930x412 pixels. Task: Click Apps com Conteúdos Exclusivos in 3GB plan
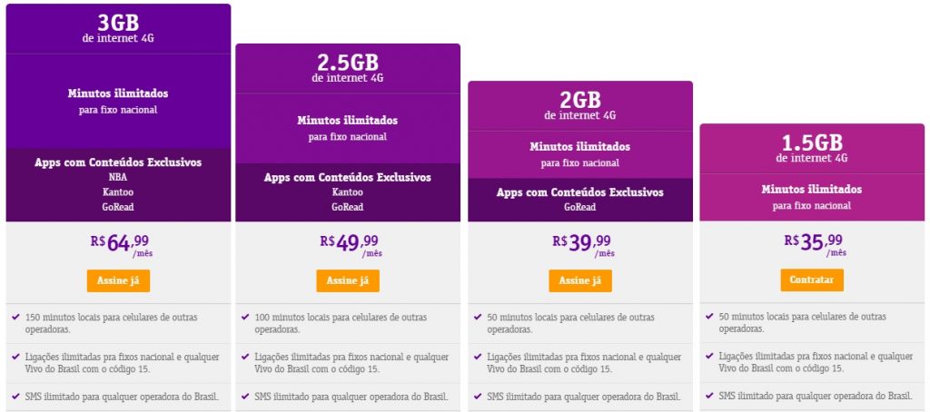(x=118, y=162)
